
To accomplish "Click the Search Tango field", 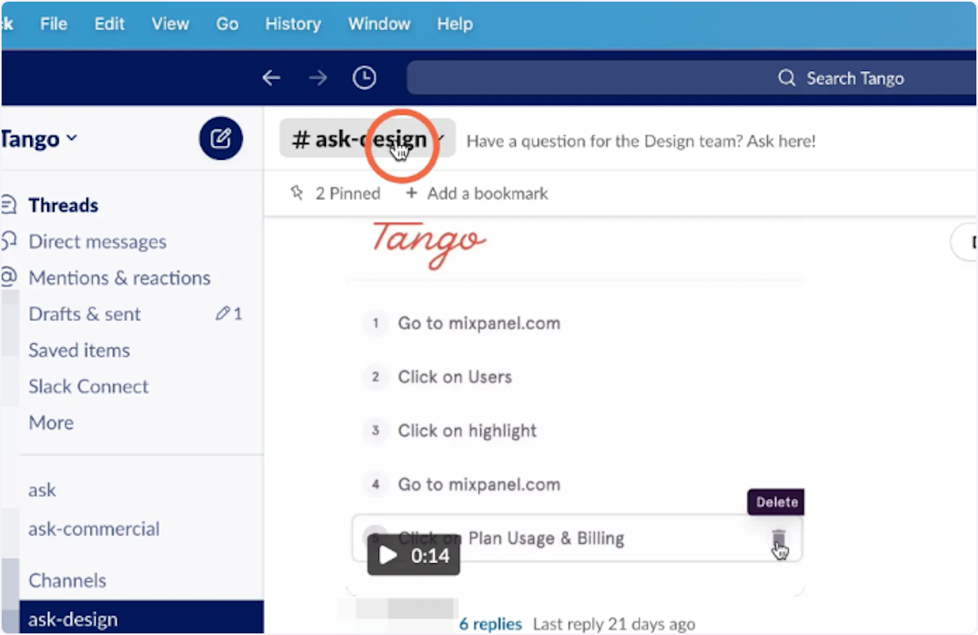I will click(693, 78).
